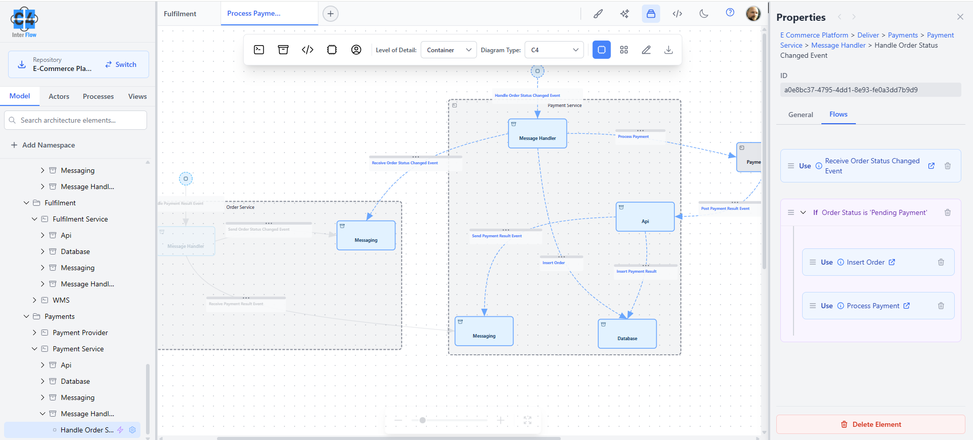The width and height of the screenshot is (973, 440).
Task: Open Insert Order external link icon
Action: [892, 262]
